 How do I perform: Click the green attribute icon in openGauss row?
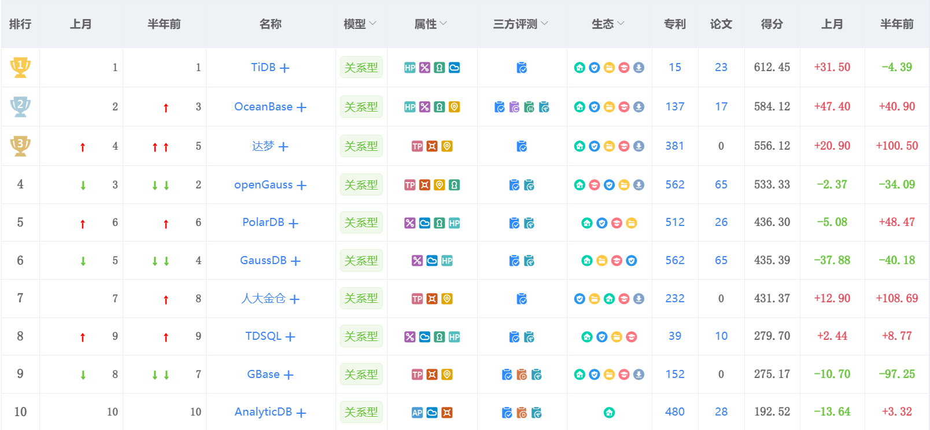click(454, 185)
